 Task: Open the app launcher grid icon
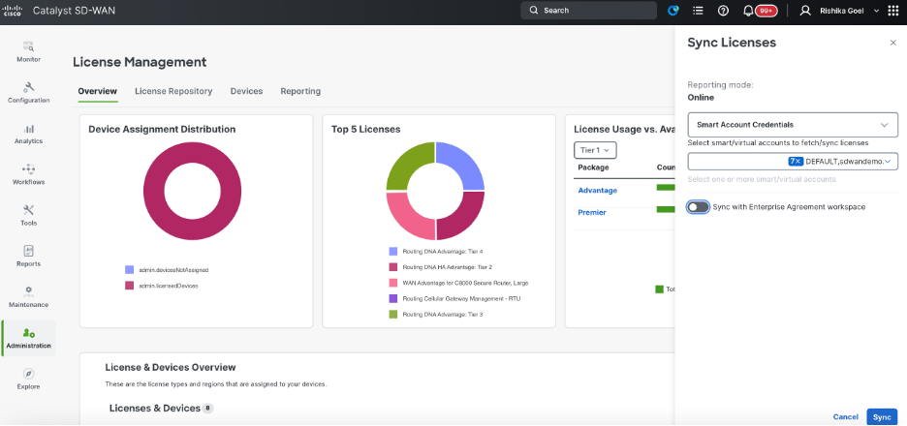coord(893,11)
